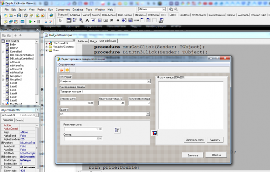Click the save dialog component icon on the form
The width and height of the screenshot is (270, 172).
click(x=155, y=133)
